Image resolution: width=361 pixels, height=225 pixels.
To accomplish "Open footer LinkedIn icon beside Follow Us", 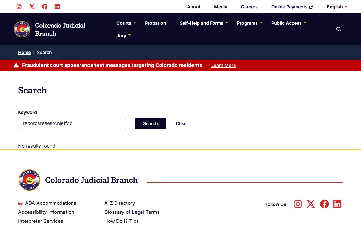I will (337, 204).
